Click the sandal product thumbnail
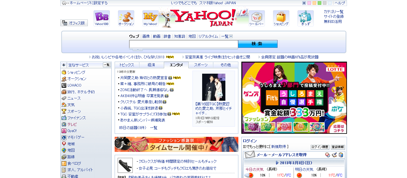Screen dimensions: 407x178 [x=125, y=165]
